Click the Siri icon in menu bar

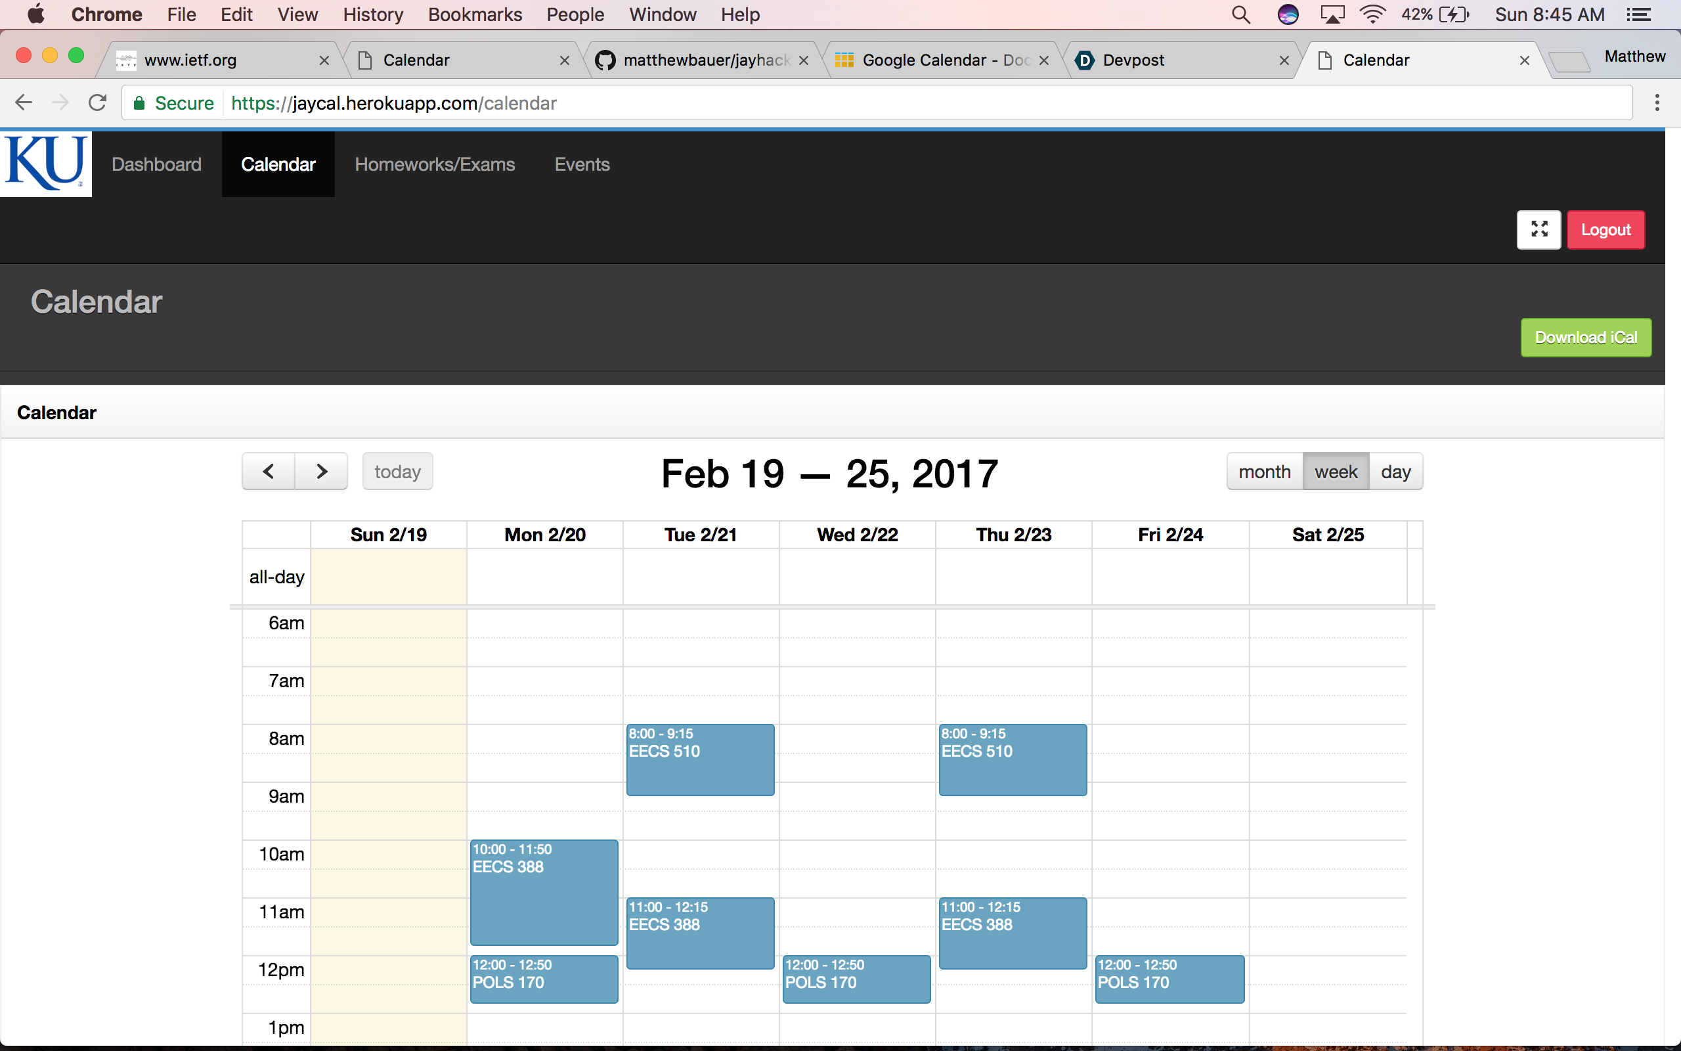pyautogui.click(x=1288, y=14)
